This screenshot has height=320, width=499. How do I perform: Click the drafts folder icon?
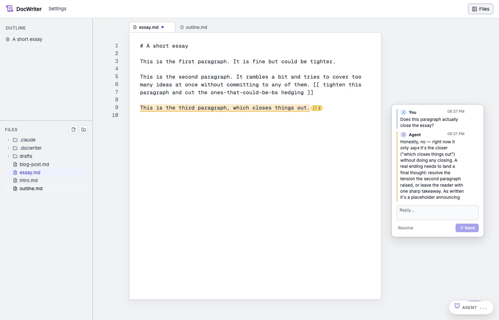(15, 156)
